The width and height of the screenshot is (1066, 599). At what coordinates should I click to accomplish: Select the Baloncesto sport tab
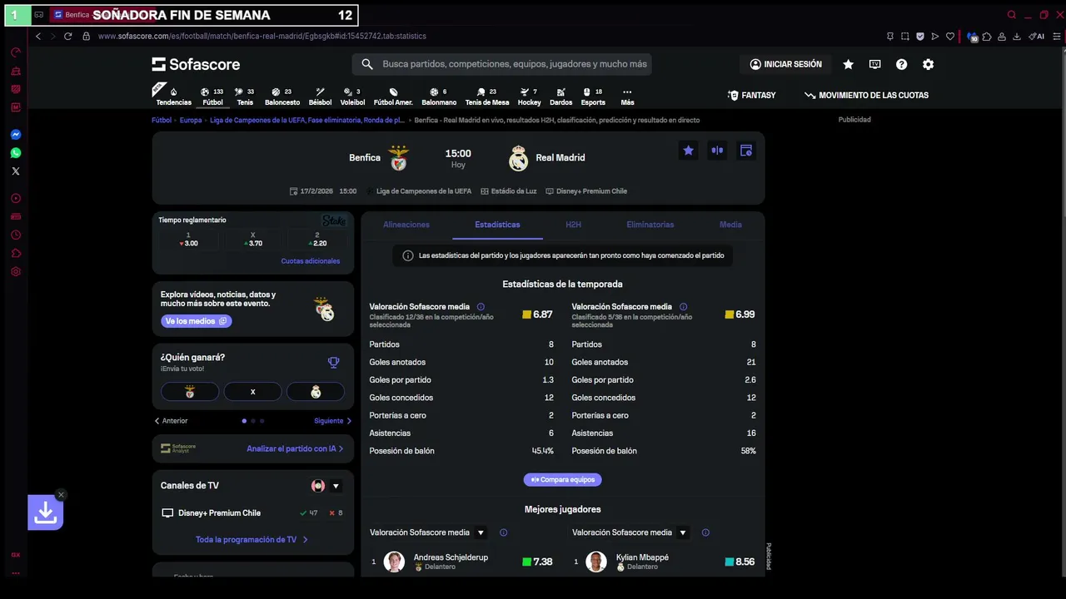[282, 97]
